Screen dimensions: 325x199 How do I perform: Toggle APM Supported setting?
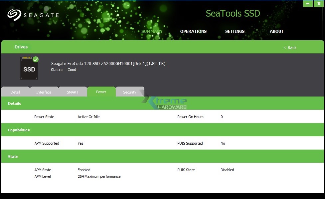[x=80, y=143]
